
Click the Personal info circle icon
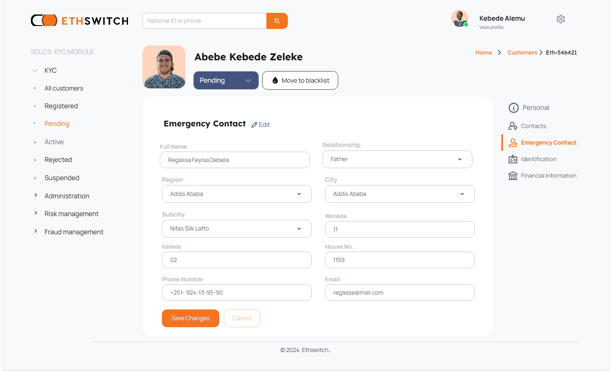click(513, 108)
